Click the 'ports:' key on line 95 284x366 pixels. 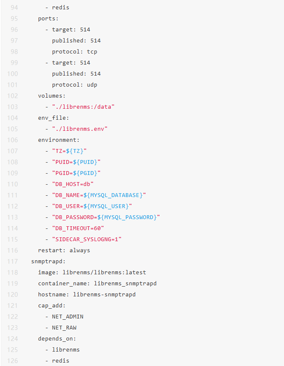(x=48, y=19)
